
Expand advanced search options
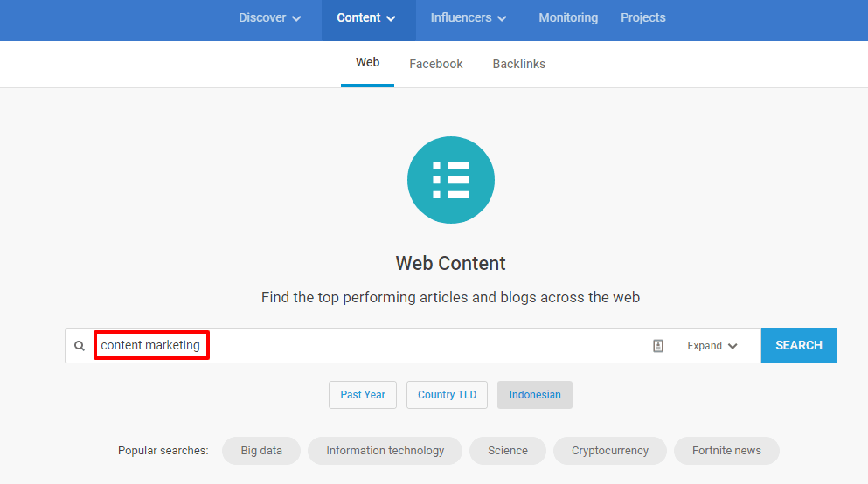tap(712, 346)
